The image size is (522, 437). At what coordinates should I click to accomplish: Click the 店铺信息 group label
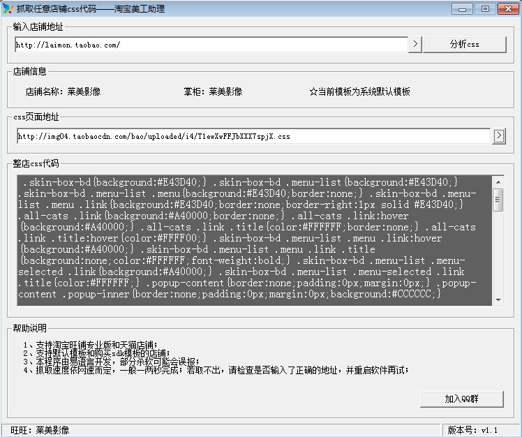29,71
